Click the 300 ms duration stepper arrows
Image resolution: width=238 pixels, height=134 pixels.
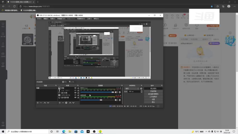click(x=142, y=91)
